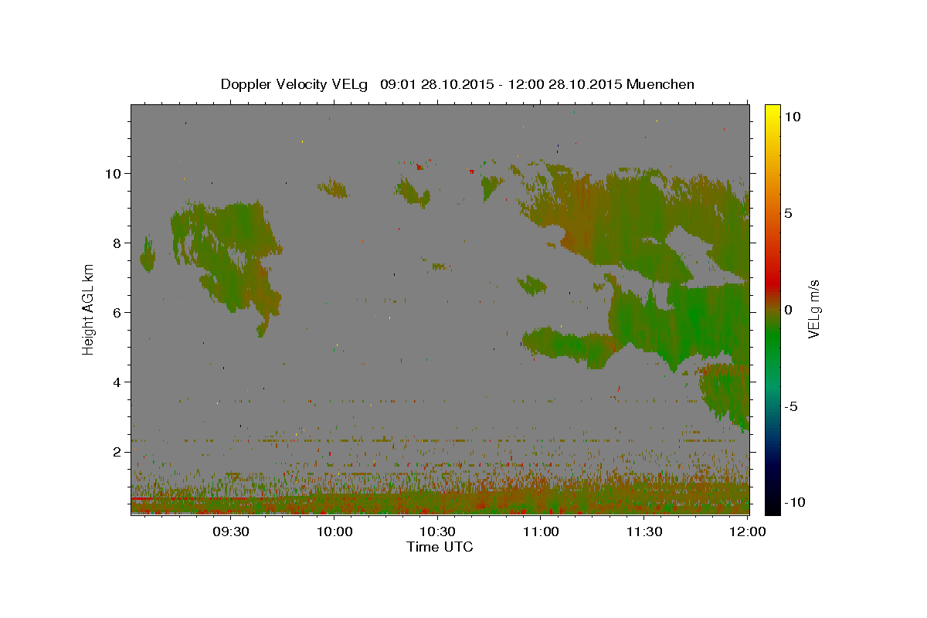Image resolution: width=927 pixels, height=618 pixels.
Task: Click the height axis label 4
Action: [117, 382]
